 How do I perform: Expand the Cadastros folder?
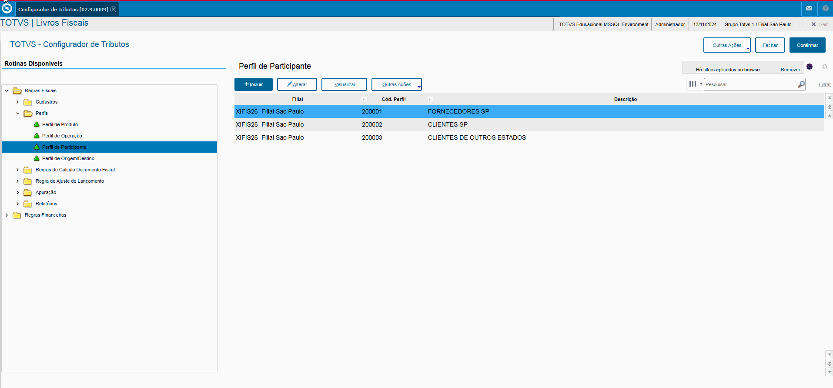18,102
